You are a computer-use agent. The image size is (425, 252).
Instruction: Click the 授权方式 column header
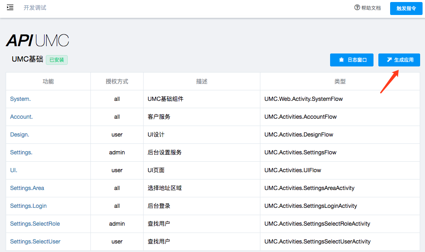(117, 81)
